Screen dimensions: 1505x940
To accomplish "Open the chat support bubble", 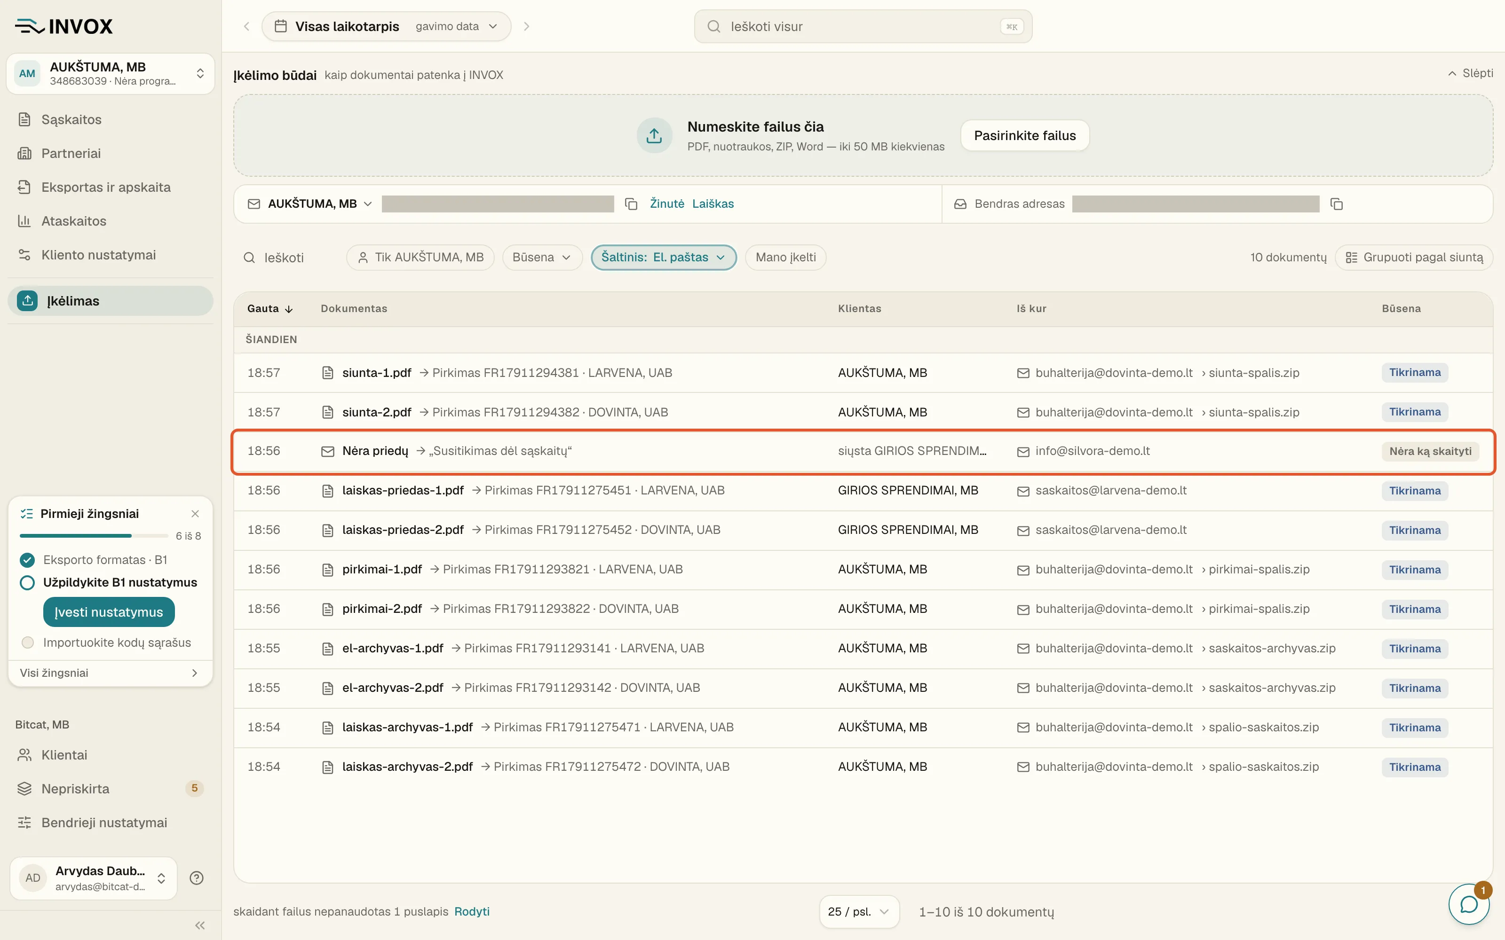I will [1469, 904].
